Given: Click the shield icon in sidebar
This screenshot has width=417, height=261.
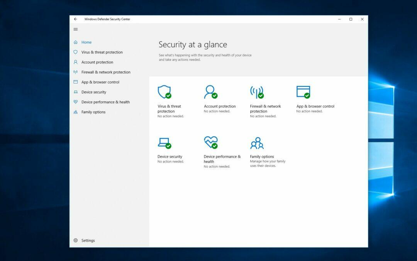Looking at the screenshot, I should pos(76,52).
